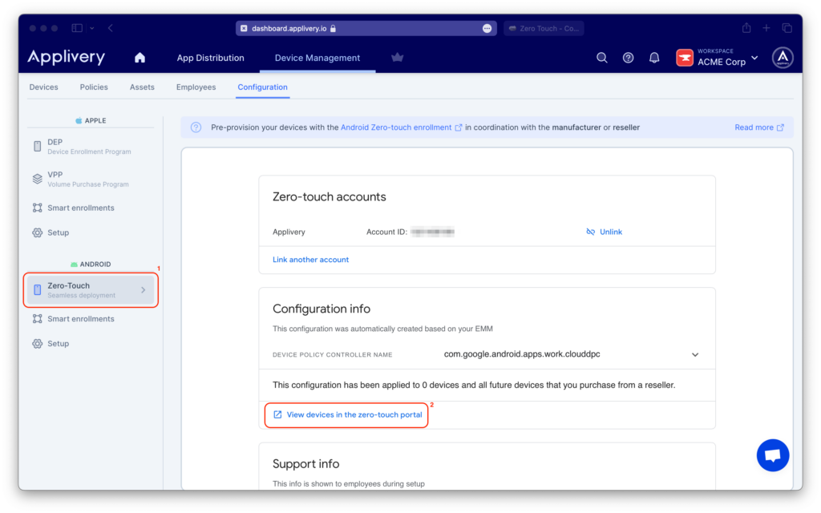Click the Unlink chain icon

coord(591,232)
